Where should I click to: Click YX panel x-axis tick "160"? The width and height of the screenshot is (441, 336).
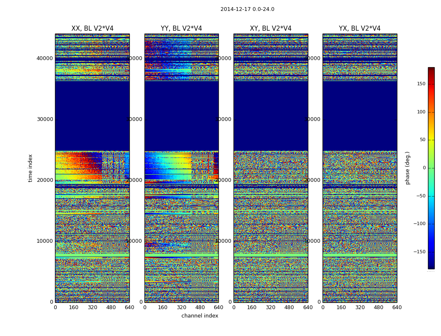coord(341,307)
